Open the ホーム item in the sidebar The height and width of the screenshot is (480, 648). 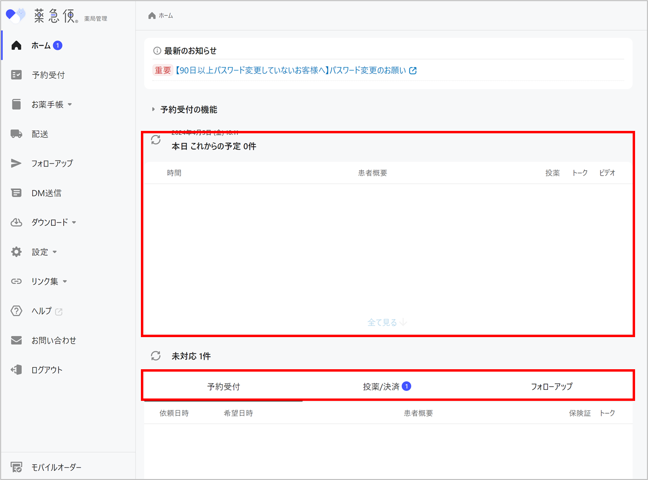point(42,45)
